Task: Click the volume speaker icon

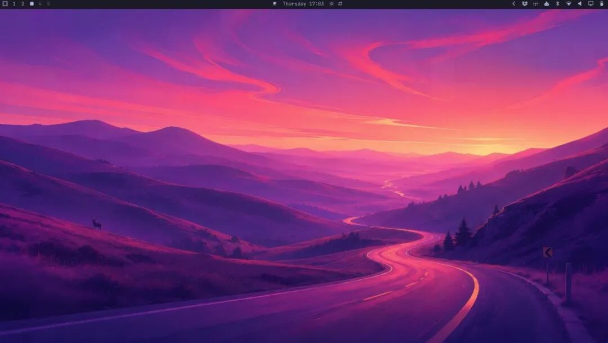Action: tap(580, 4)
